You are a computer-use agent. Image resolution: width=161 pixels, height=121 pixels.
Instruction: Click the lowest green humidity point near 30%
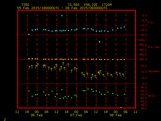(121, 107)
